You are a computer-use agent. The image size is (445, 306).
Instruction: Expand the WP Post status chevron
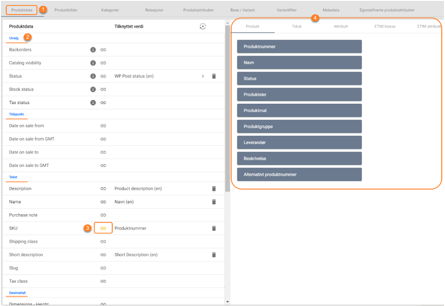[x=203, y=76]
